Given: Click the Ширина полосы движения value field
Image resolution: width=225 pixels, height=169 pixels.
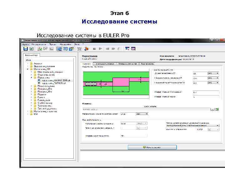Looking at the screenshot, I should [x=200, y=78].
